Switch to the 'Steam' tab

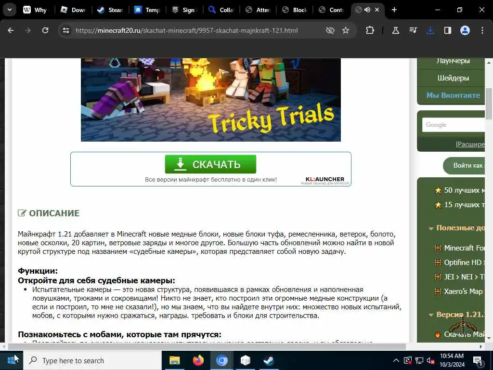coord(110,10)
